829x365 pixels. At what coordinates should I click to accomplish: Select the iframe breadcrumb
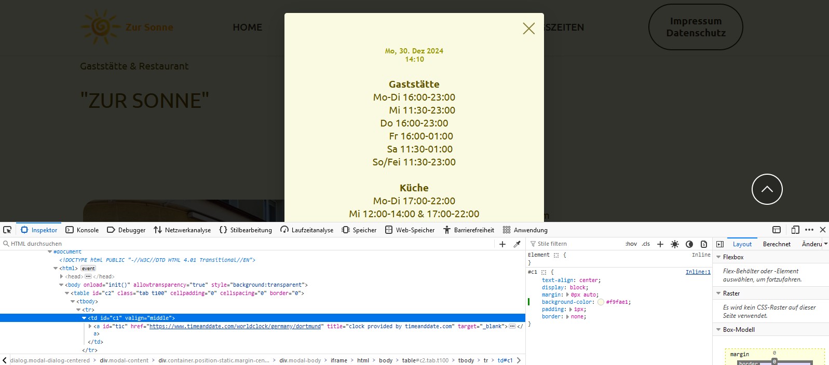(x=339, y=360)
